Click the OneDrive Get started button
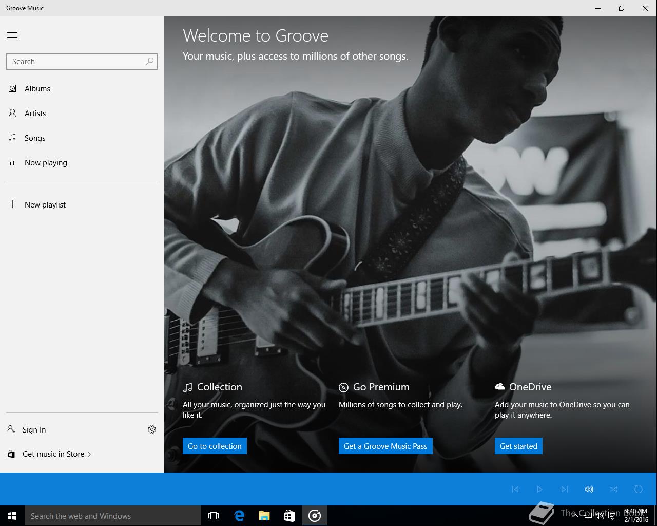The height and width of the screenshot is (526, 657). [518, 446]
